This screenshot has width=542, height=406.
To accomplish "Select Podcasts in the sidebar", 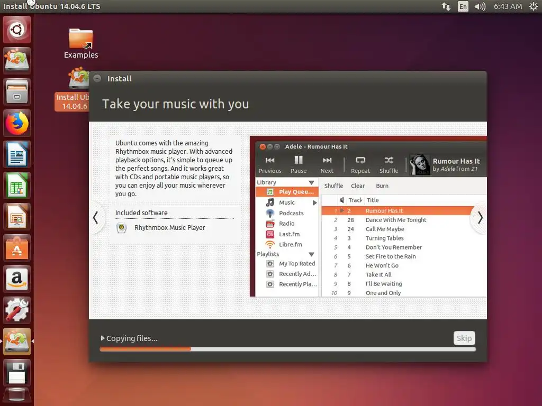I will [287, 214].
